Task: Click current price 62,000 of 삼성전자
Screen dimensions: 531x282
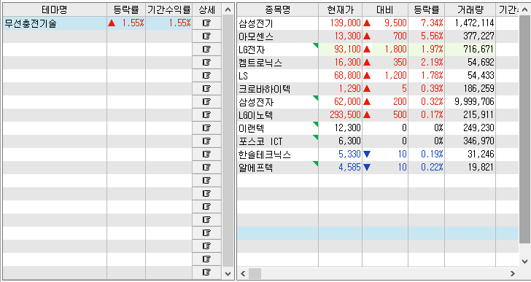Action: pos(347,102)
